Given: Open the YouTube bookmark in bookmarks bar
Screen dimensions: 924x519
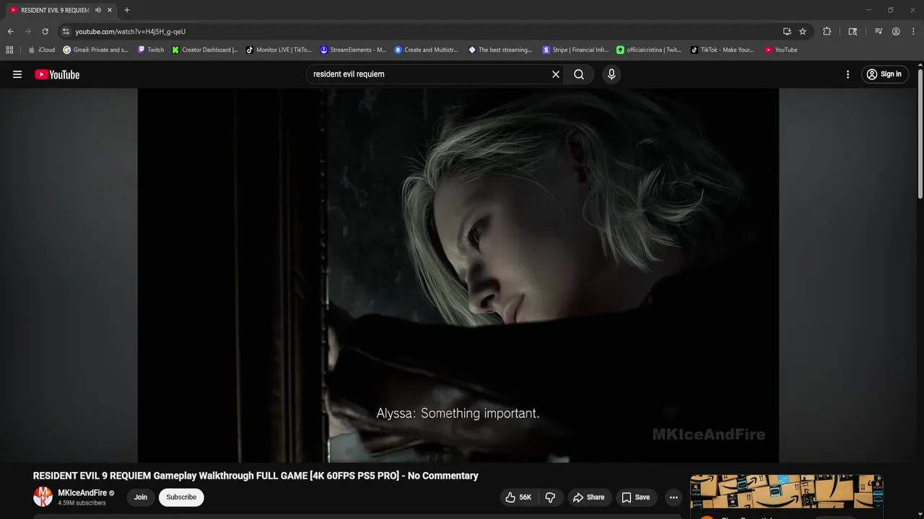Looking at the screenshot, I should pyautogui.click(x=781, y=50).
